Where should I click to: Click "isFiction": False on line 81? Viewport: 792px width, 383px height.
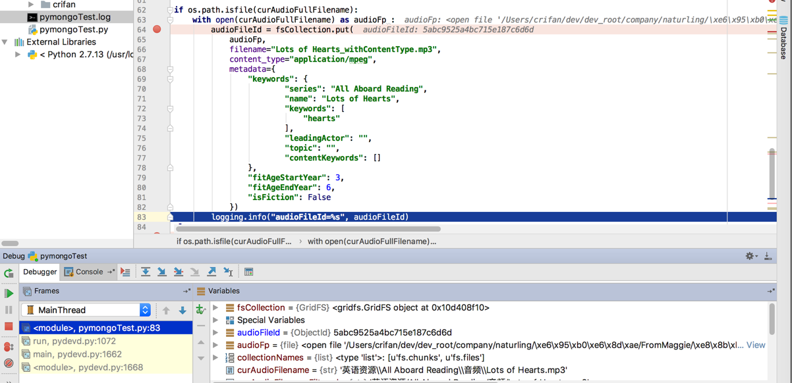click(x=289, y=197)
